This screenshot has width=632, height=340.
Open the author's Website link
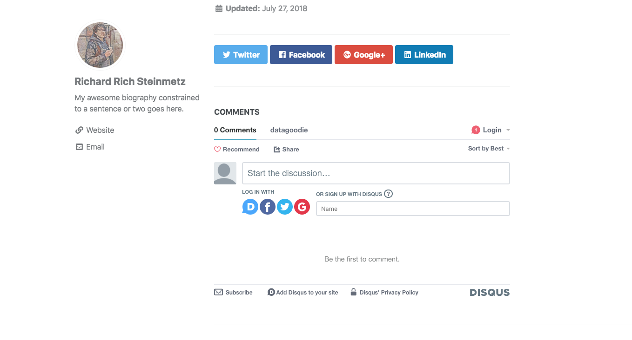click(x=94, y=130)
